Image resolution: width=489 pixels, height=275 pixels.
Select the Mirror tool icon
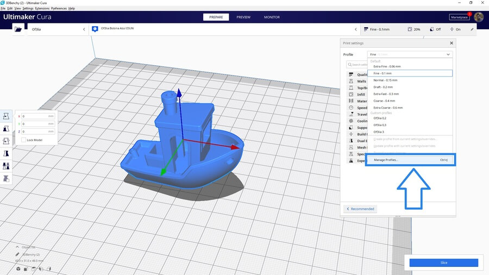(x=6, y=154)
